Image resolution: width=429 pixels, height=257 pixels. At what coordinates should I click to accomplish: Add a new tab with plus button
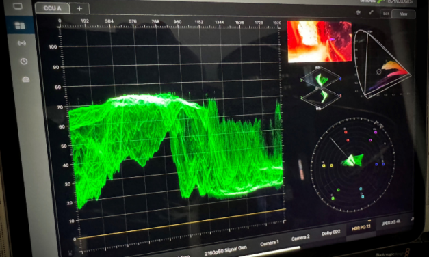pos(79,8)
